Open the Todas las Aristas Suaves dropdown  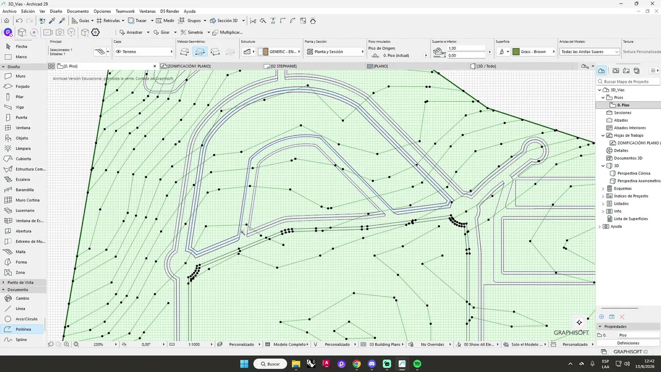click(x=590, y=52)
